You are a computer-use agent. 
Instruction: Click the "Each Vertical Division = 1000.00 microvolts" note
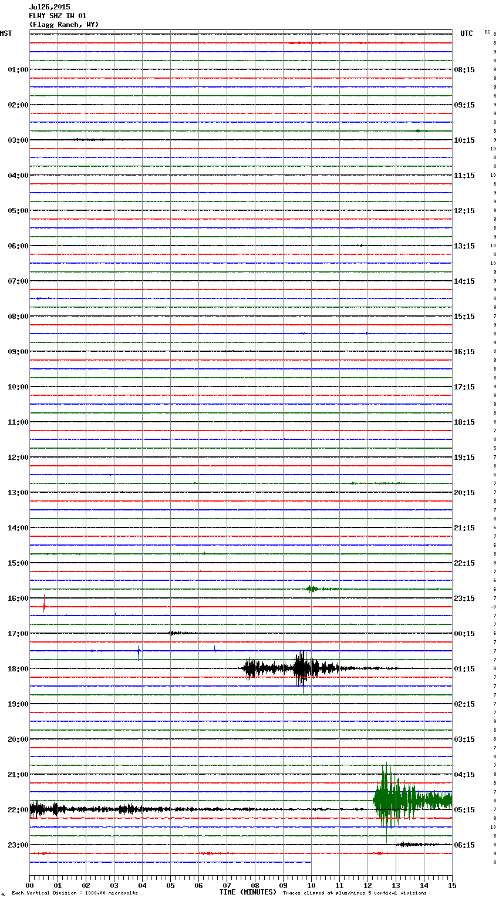click(x=75, y=893)
